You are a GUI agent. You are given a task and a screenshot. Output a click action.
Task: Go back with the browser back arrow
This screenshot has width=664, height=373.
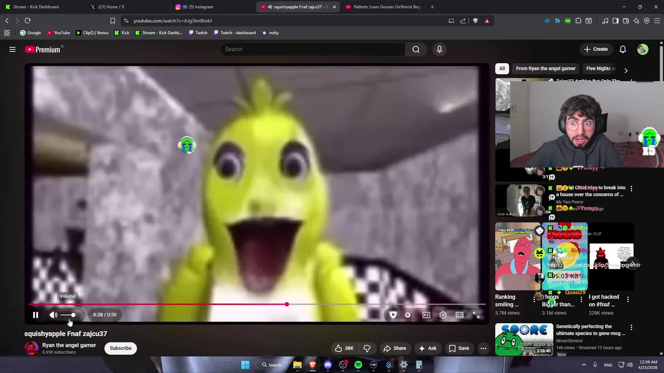coord(7,21)
